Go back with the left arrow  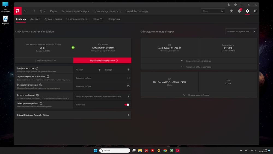[x=26, y=11]
